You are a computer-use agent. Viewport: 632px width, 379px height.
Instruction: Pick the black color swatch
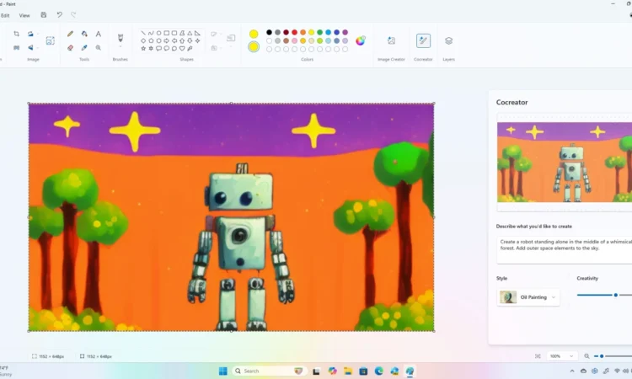click(269, 32)
